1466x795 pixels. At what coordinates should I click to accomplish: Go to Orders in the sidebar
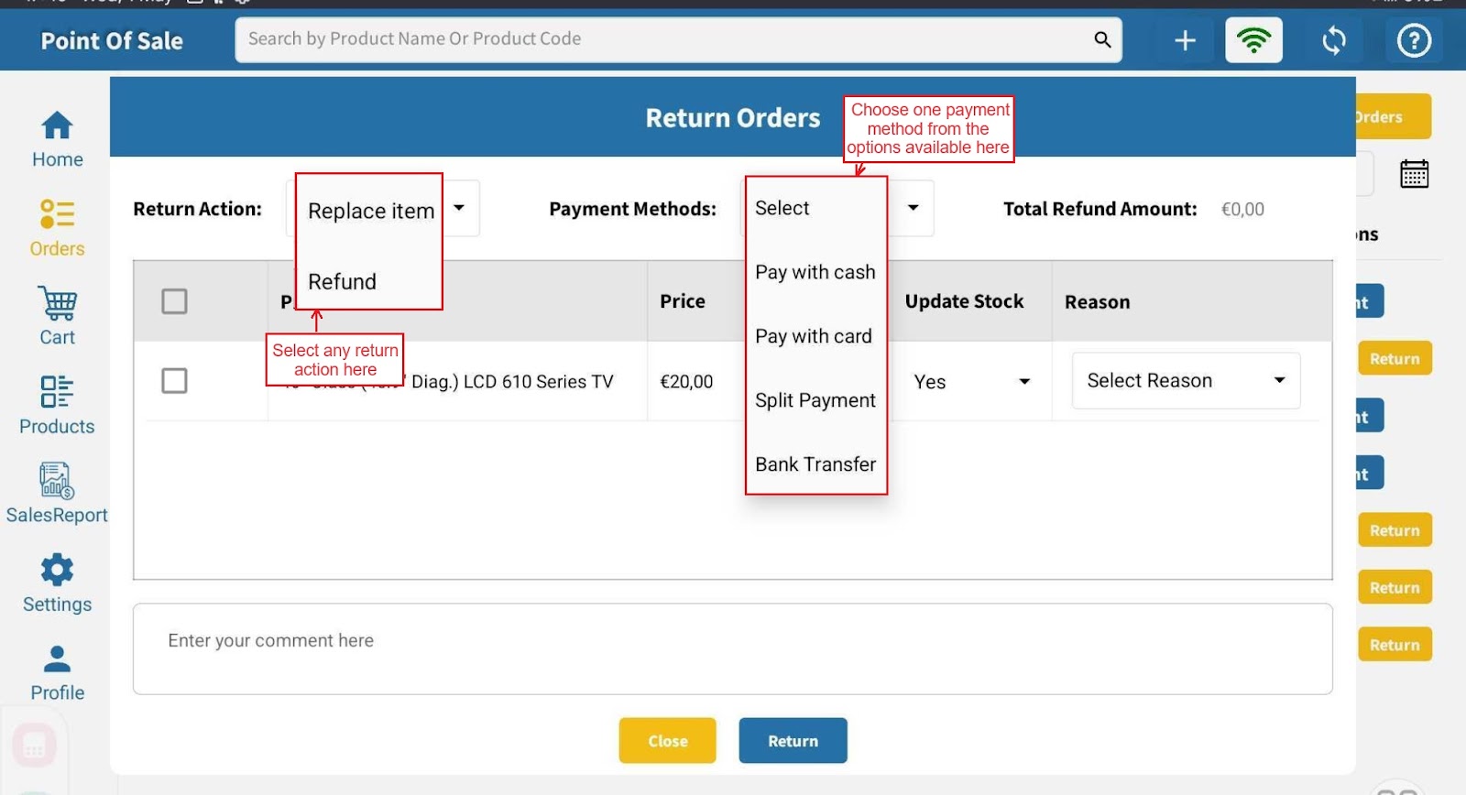click(57, 228)
